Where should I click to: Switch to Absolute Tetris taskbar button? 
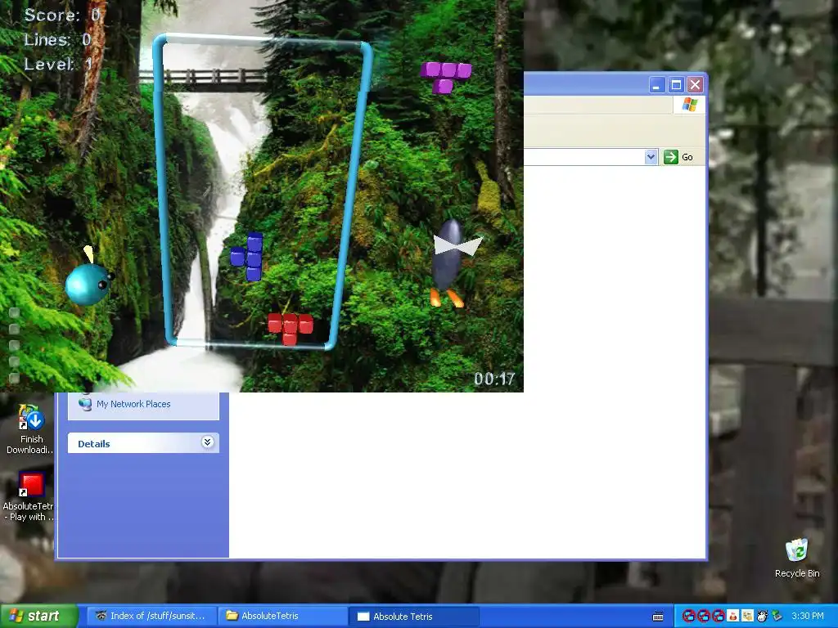414,616
